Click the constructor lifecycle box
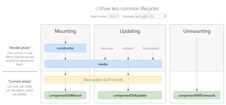This screenshot has height=105, width=226. coord(65,48)
